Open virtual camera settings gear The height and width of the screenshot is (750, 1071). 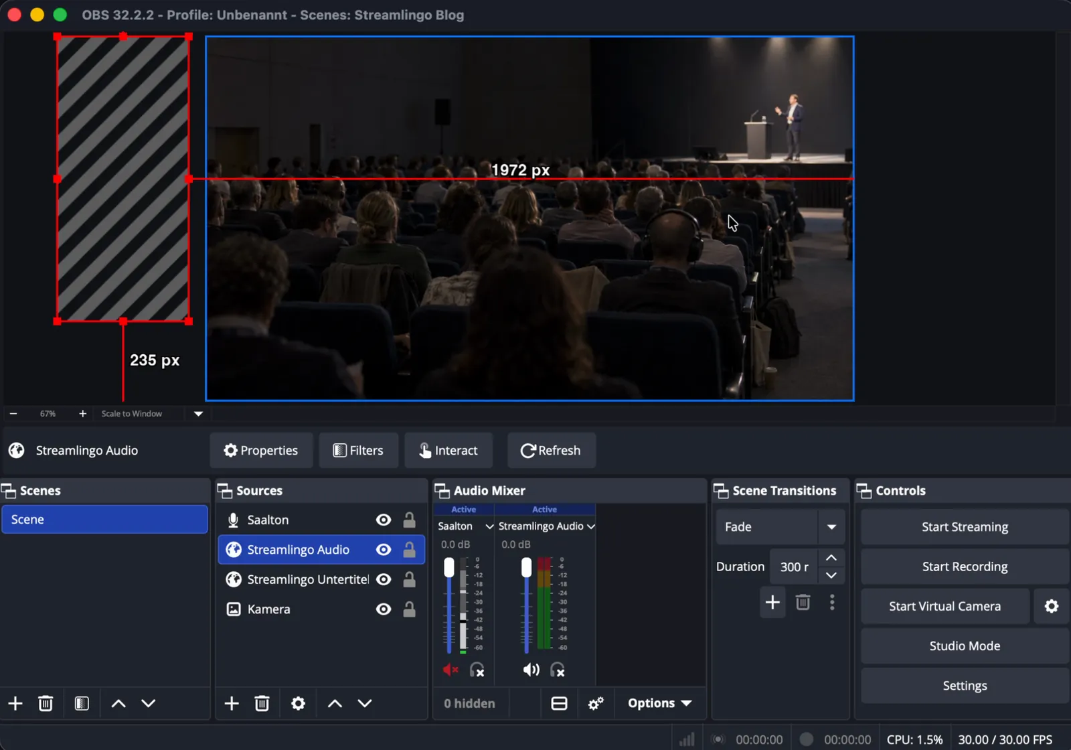pyautogui.click(x=1052, y=606)
